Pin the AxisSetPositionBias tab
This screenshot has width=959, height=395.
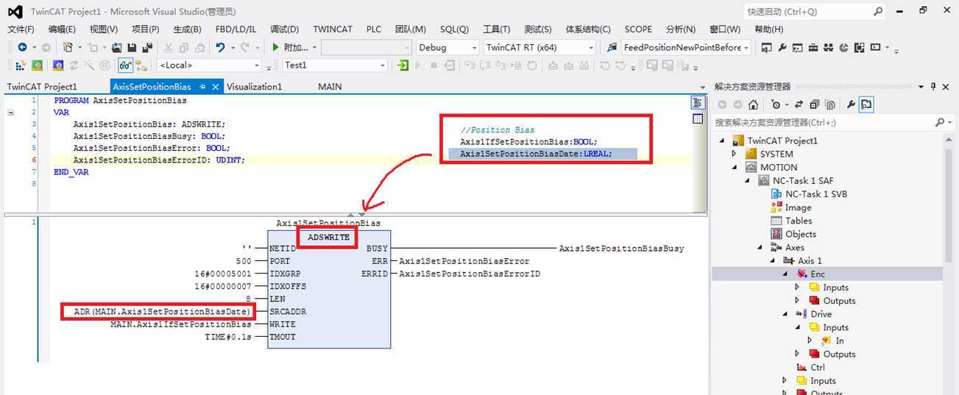(x=202, y=87)
